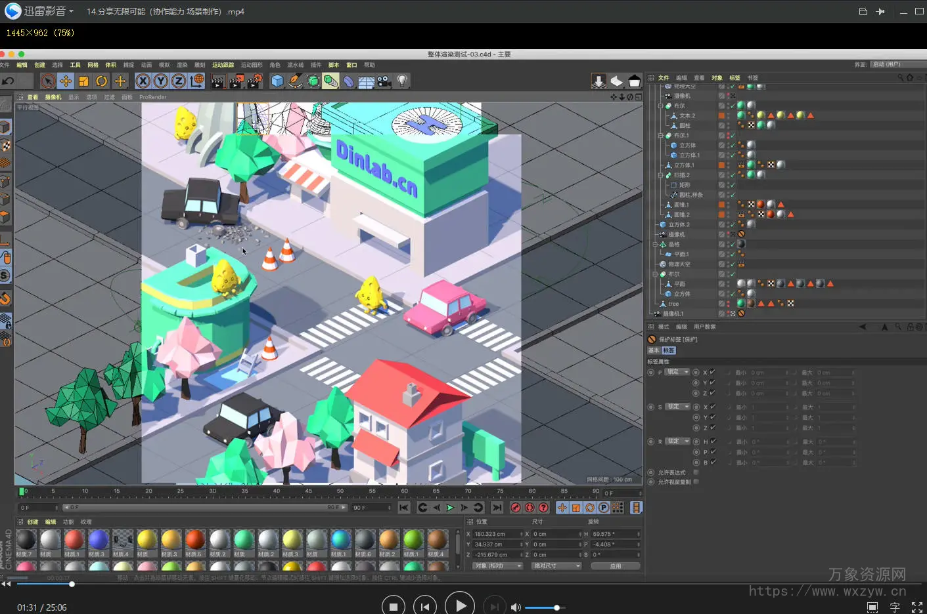This screenshot has height=614, width=927.
Task: Adjust the video player volume slider
Action: [556, 607]
